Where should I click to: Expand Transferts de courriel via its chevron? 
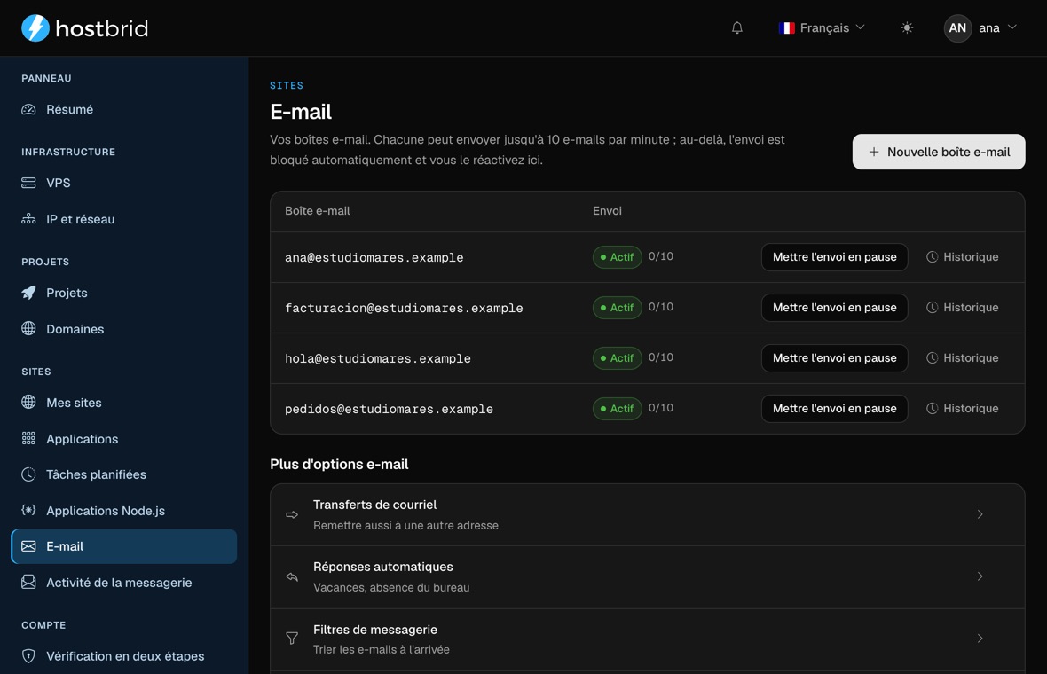[x=980, y=514]
